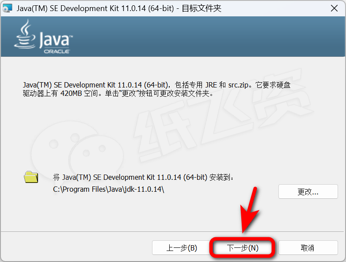
Task: Click the ORACLE text under the Java logo
Action: tap(56, 51)
